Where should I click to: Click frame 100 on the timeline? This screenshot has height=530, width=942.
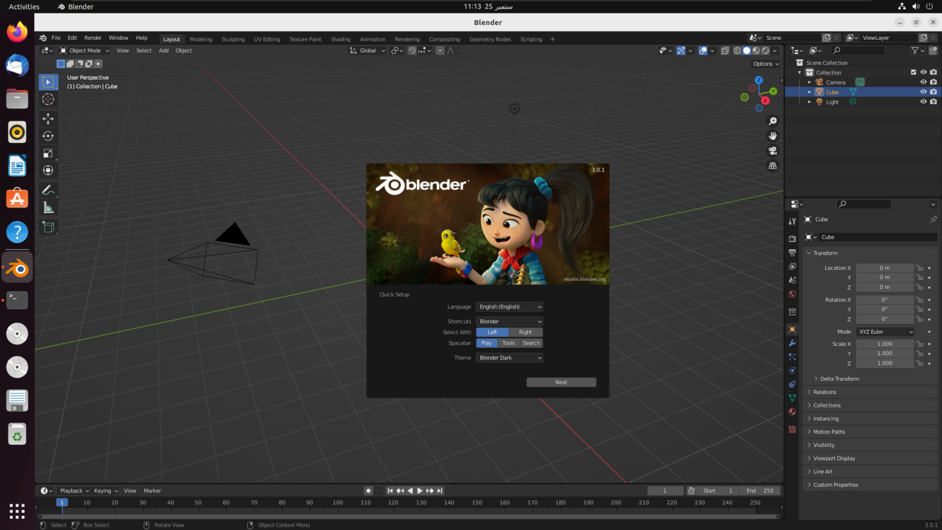[x=337, y=502]
